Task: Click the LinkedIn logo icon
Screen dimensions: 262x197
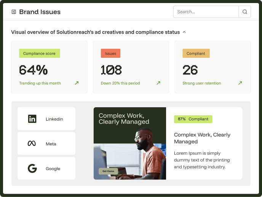Action: pos(32,119)
